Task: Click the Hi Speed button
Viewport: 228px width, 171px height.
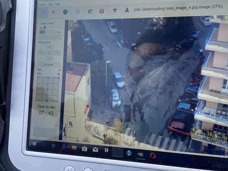Action: [49, 65]
